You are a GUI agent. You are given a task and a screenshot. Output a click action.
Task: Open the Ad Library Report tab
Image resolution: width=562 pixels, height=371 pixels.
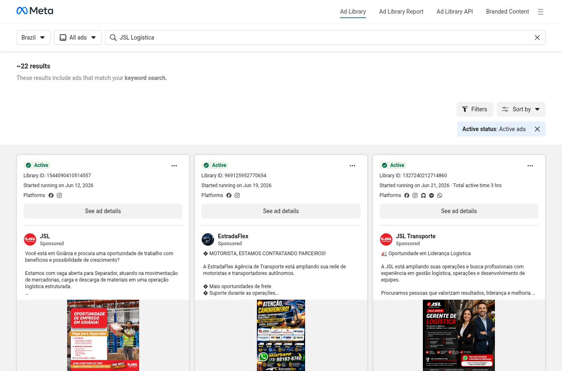[401, 12]
